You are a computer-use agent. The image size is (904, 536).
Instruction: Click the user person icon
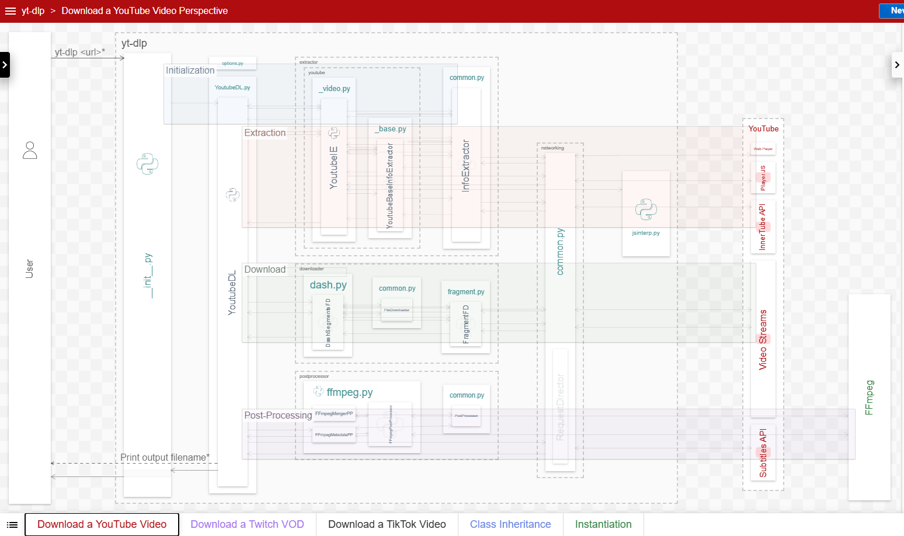(30, 150)
